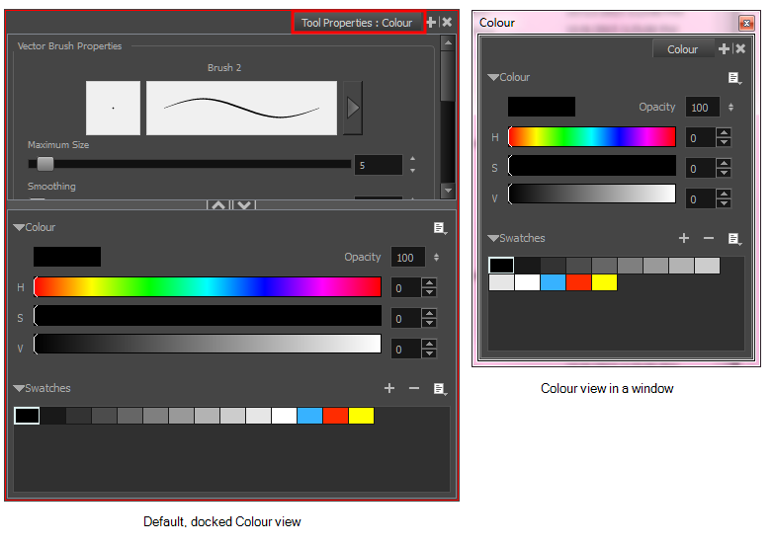
Task: Add a swatch with docked plus icon
Action: (389, 388)
